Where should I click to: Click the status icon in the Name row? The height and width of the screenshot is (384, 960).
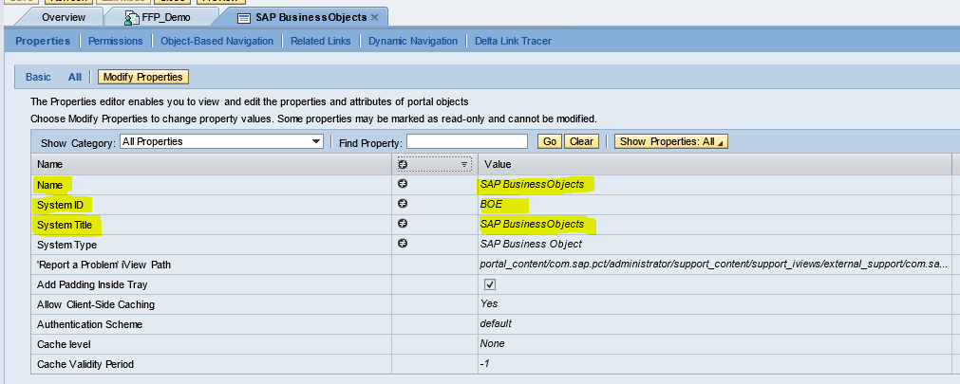(403, 184)
